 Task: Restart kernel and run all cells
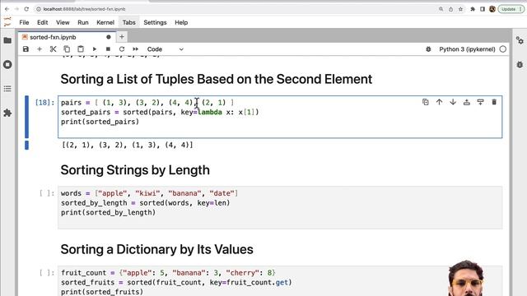click(x=135, y=49)
